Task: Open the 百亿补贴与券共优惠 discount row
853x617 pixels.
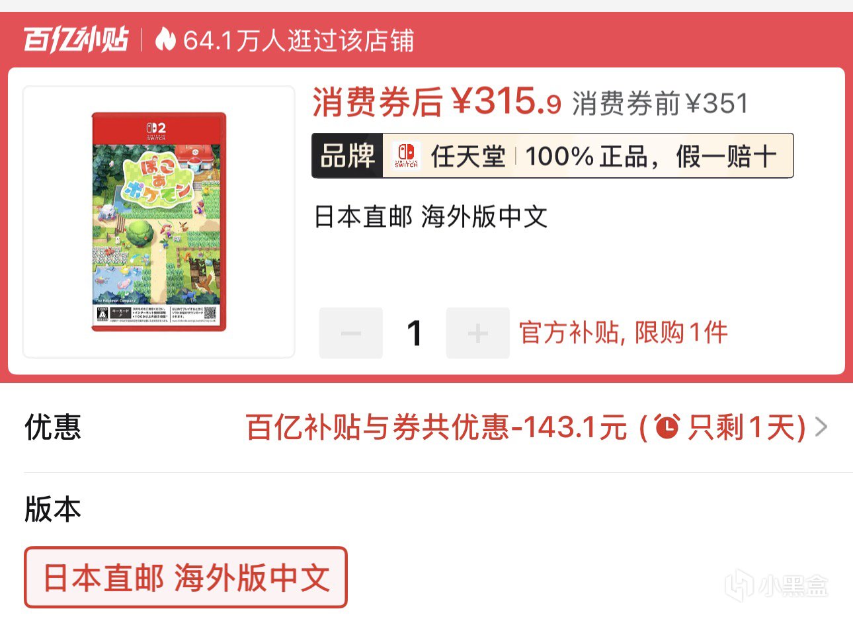Action: point(426,427)
